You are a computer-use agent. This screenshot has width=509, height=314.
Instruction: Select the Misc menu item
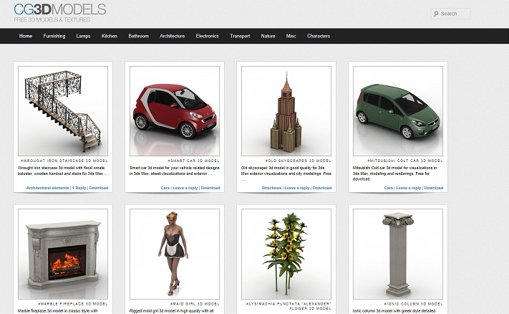[291, 36]
